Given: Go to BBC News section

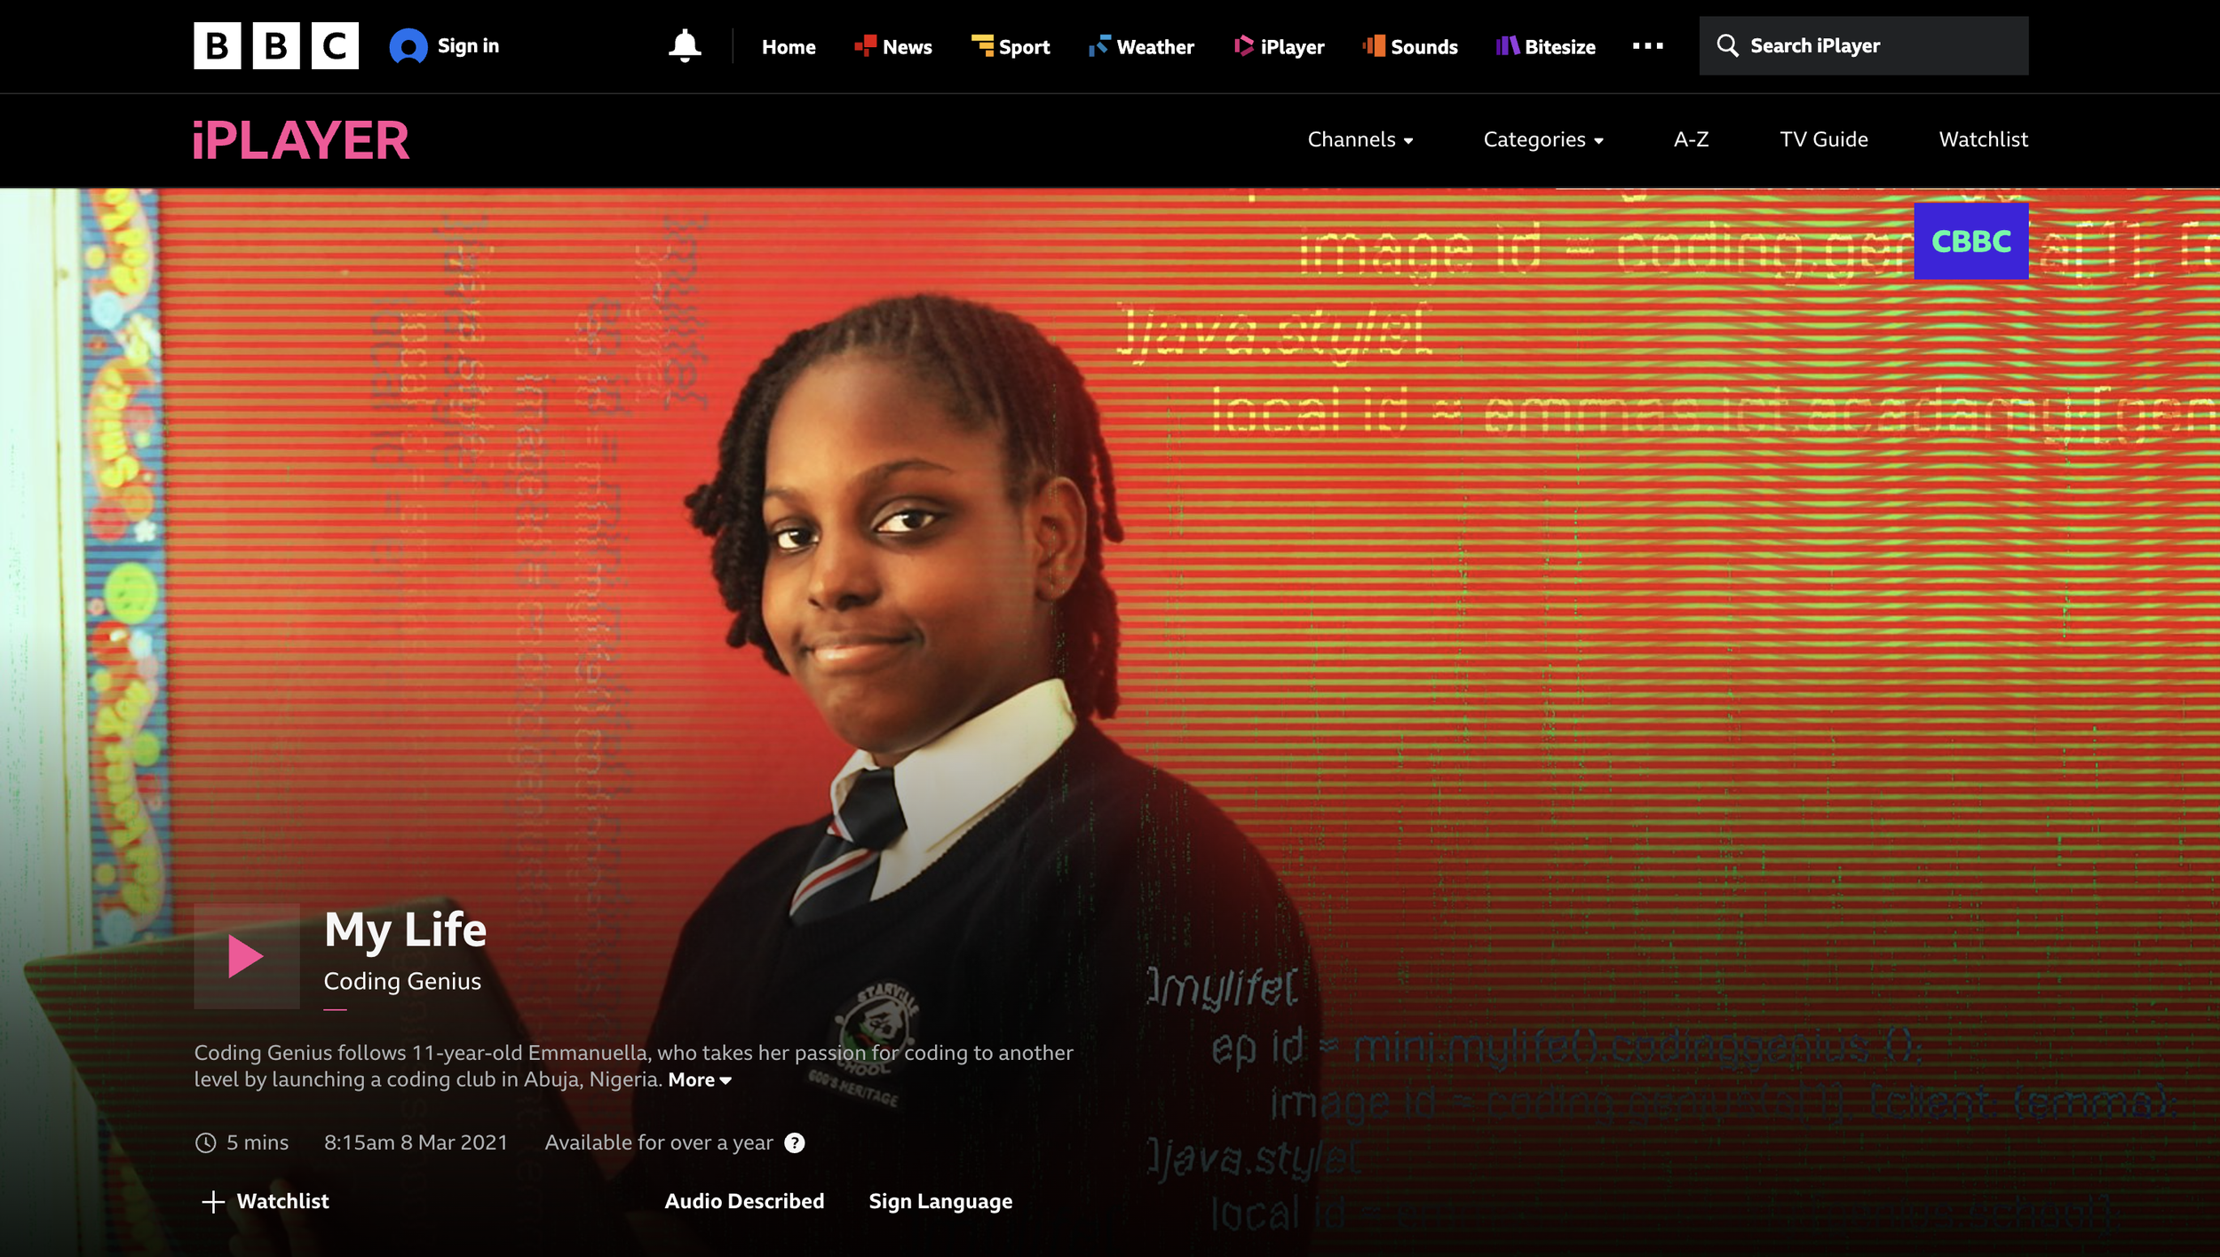Looking at the screenshot, I should coord(893,47).
